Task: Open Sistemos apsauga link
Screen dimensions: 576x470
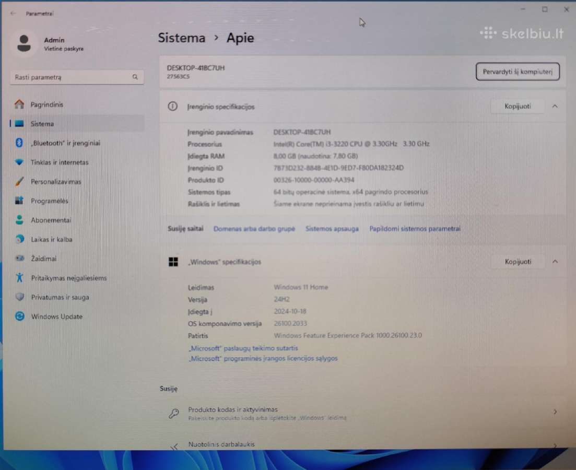Action: point(332,229)
